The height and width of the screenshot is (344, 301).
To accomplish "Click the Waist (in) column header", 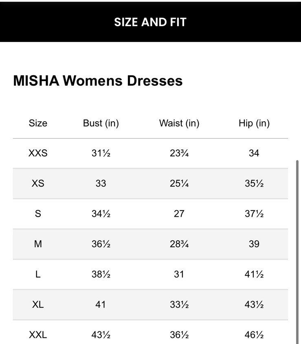I will coord(179,123).
